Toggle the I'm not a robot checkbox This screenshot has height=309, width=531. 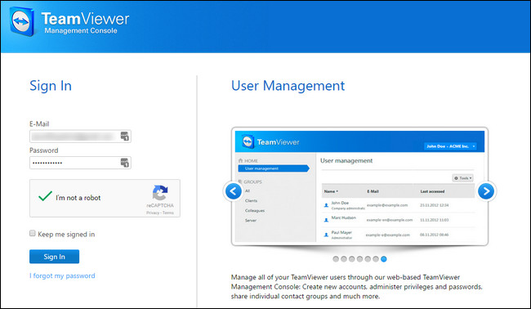(x=45, y=196)
